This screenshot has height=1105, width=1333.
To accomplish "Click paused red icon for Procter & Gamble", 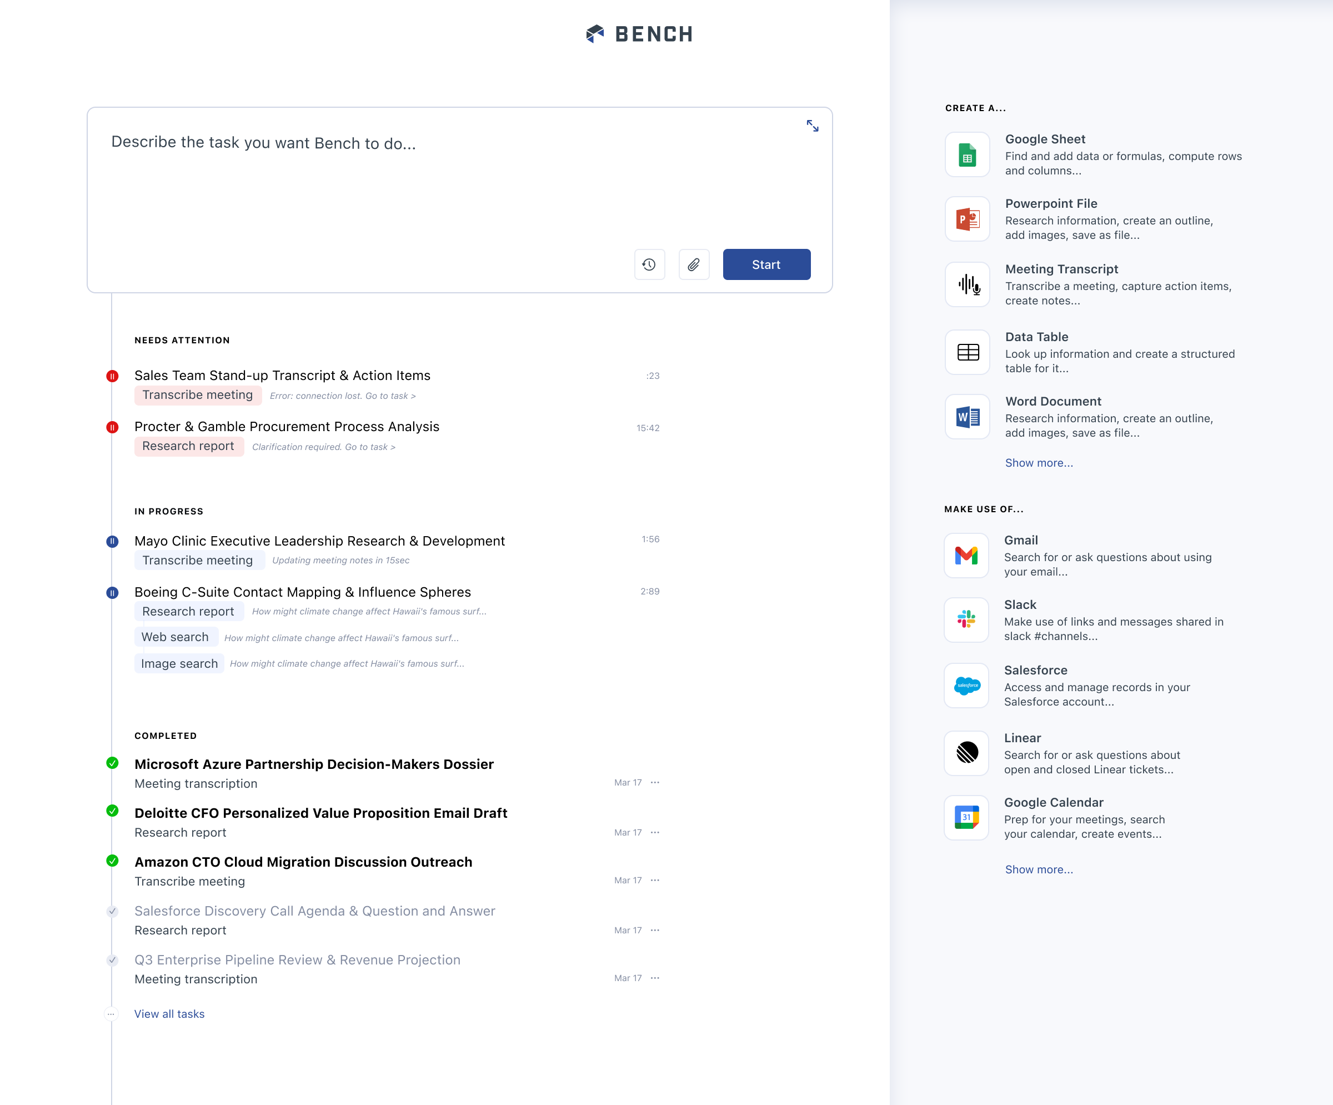I will tap(112, 427).
